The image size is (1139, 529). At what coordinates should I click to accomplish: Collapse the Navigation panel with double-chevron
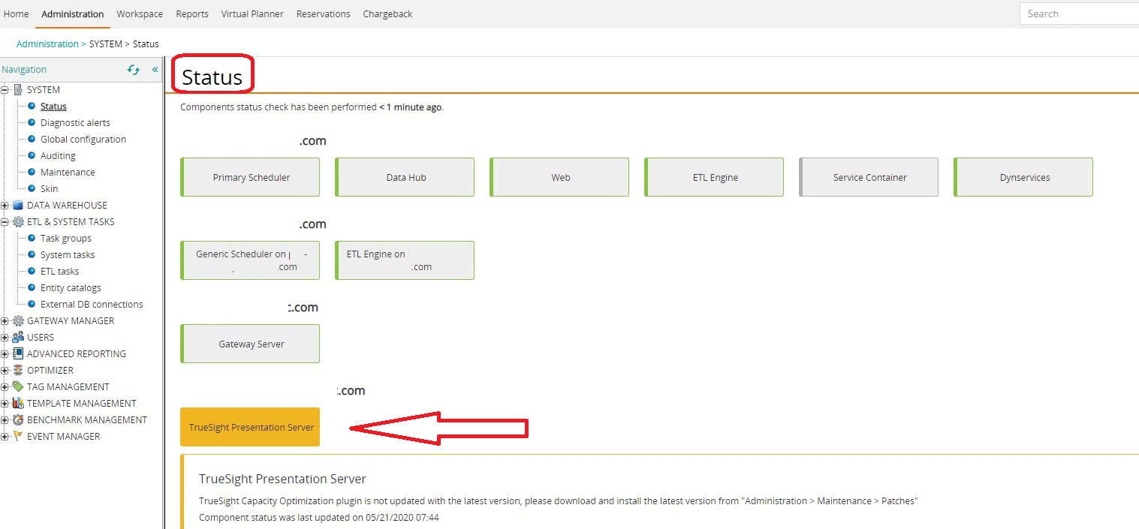pyautogui.click(x=155, y=70)
